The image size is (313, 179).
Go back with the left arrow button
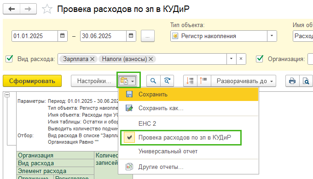click(12, 9)
